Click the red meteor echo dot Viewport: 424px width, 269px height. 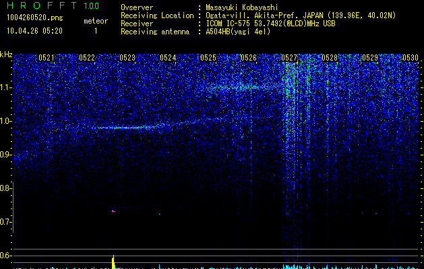(x=113, y=211)
